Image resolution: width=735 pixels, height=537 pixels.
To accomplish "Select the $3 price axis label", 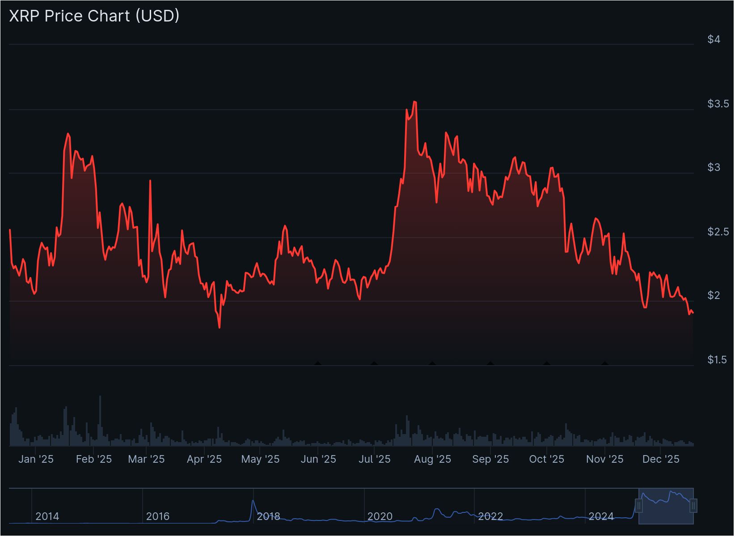I will tap(714, 167).
